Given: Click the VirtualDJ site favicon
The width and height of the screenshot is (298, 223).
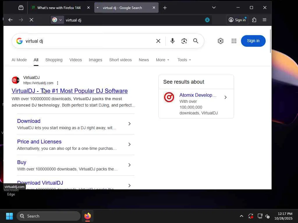Looking at the screenshot, I should [x=16, y=80].
